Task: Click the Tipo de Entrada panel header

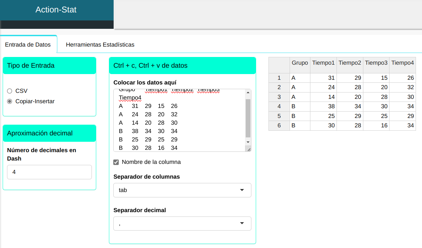Action: pos(49,66)
